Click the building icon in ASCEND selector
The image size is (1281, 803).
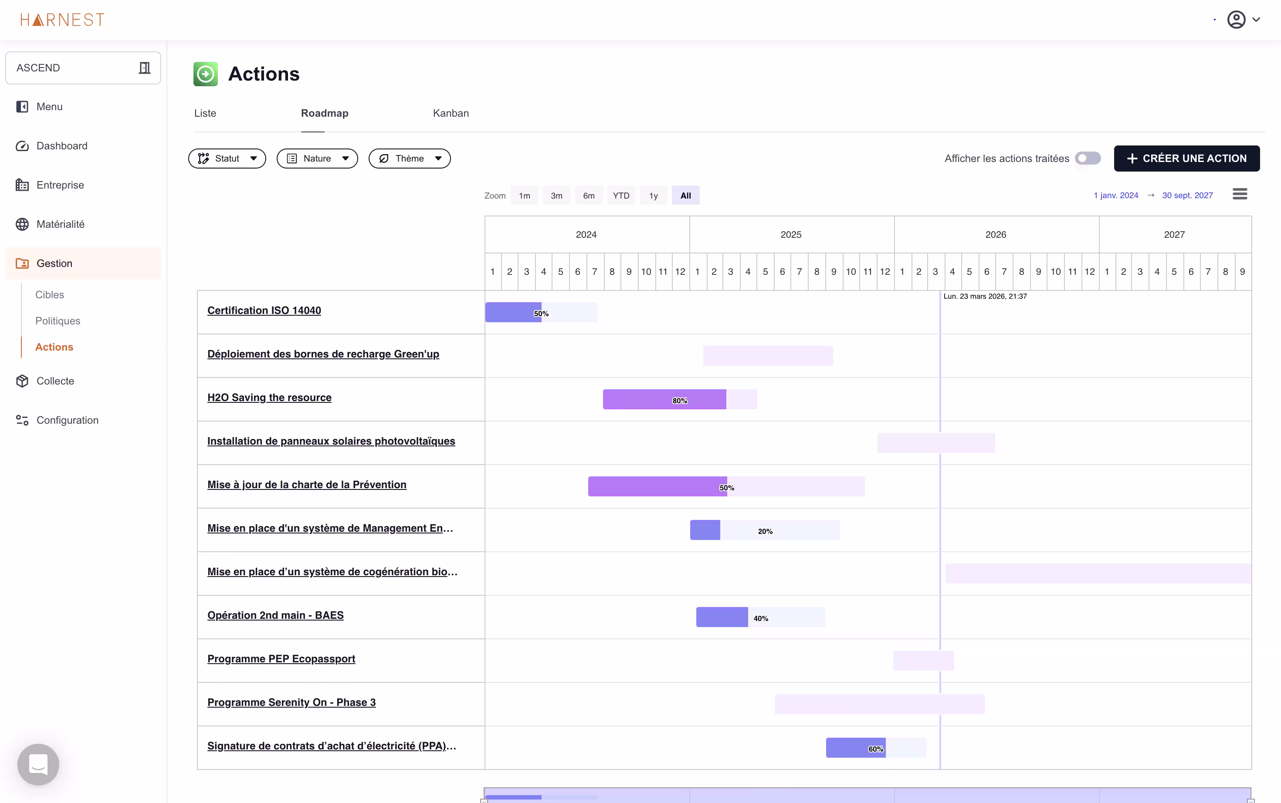[145, 68]
